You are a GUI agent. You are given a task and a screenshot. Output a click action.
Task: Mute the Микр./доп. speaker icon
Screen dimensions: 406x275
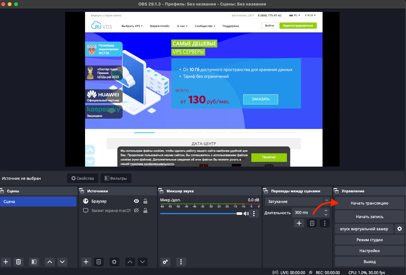point(246,214)
